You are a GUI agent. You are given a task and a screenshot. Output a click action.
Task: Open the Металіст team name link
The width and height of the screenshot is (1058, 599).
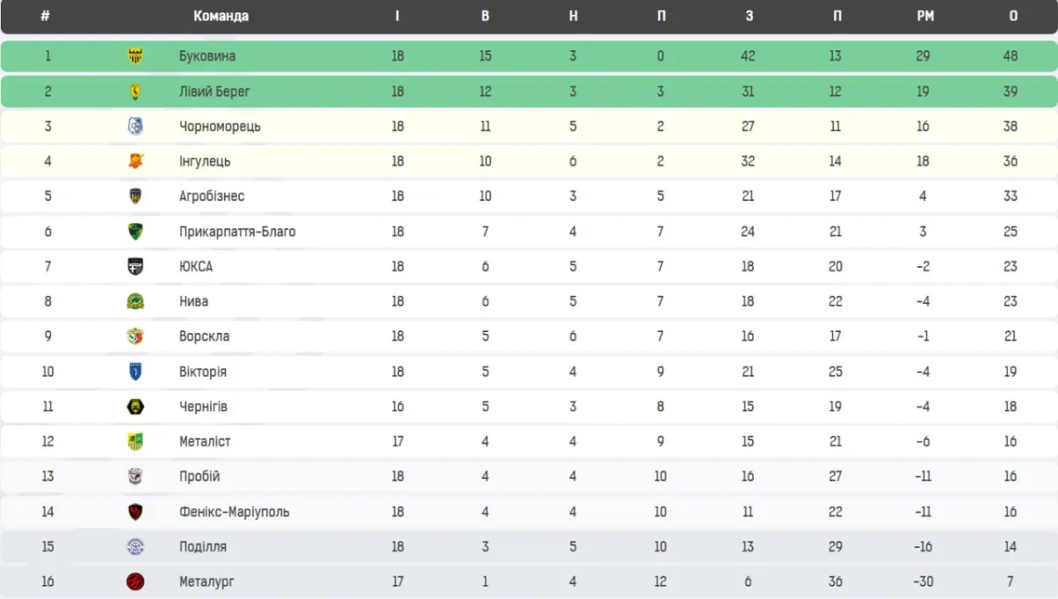click(x=204, y=441)
